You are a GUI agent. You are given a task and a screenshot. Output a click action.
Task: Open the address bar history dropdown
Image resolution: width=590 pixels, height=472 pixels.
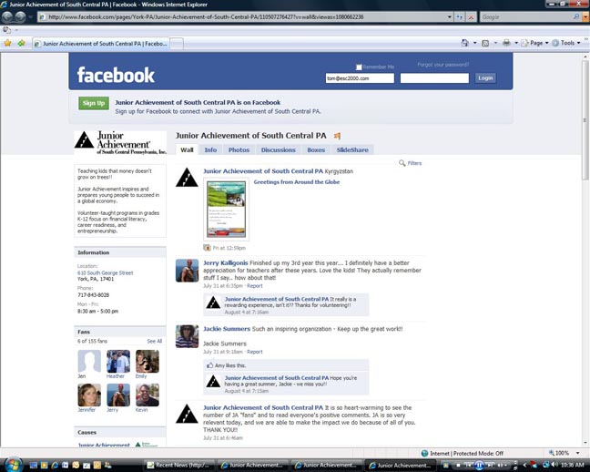(449, 17)
